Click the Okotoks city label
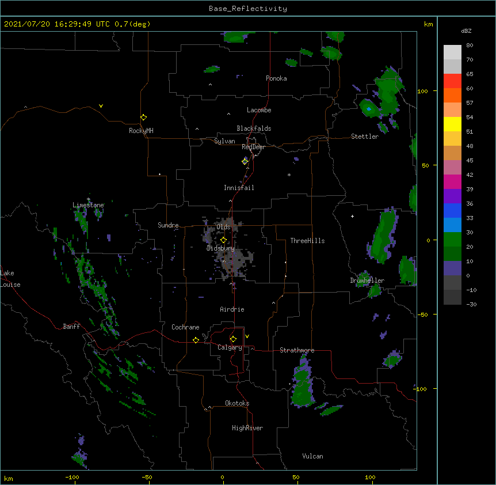 pyautogui.click(x=237, y=403)
